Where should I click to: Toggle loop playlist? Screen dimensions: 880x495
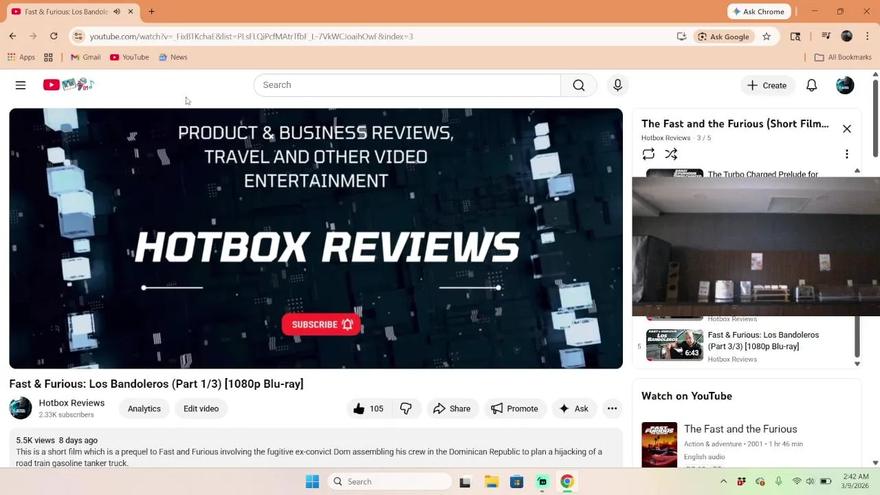[648, 154]
